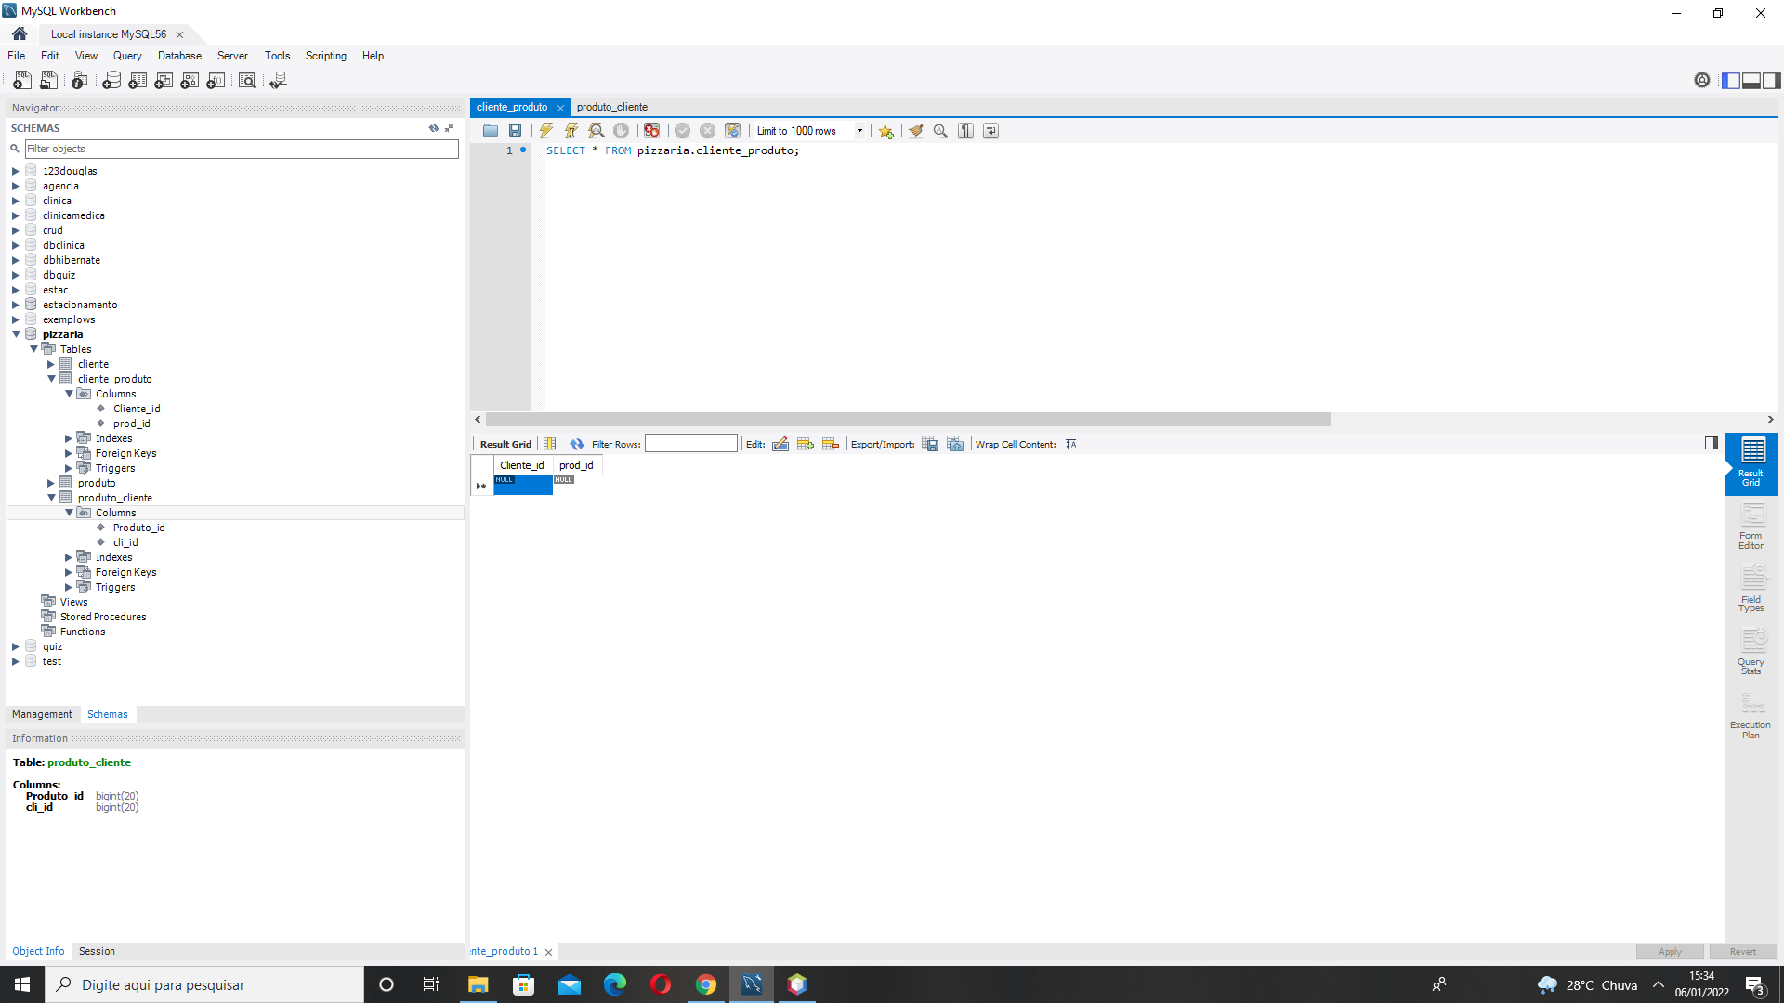Toggle stop-on-error execution mode
This screenshot has width=1784, height=1003.
[x=652, y=131]
